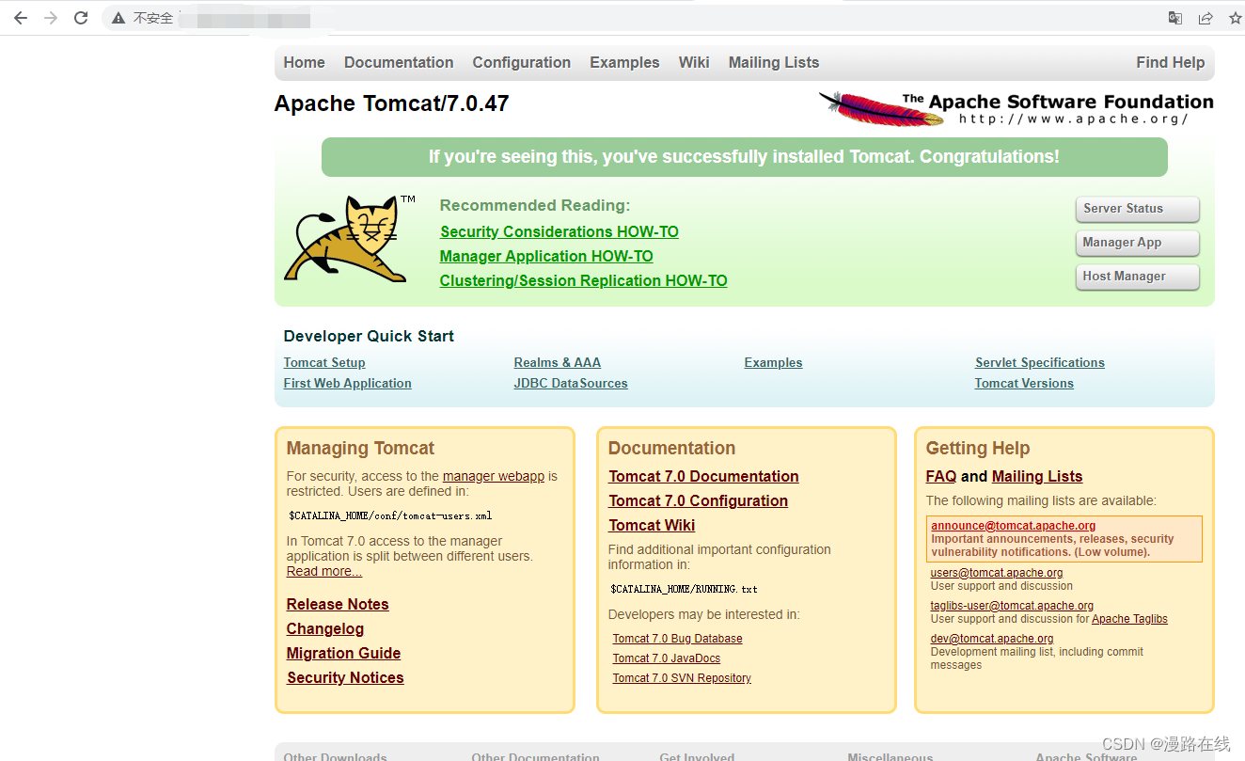
Task: Click the Apache Taglibs link
Action: click(1129, 619)
